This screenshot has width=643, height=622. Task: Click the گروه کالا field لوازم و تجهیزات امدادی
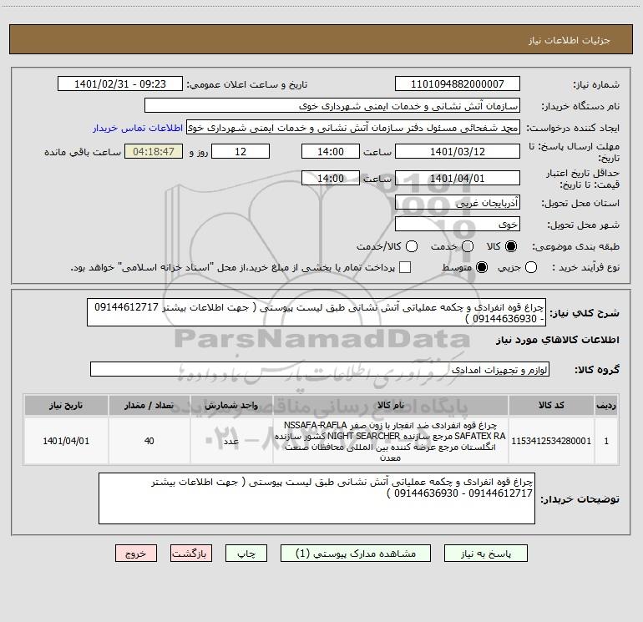(x=320, y=369)
